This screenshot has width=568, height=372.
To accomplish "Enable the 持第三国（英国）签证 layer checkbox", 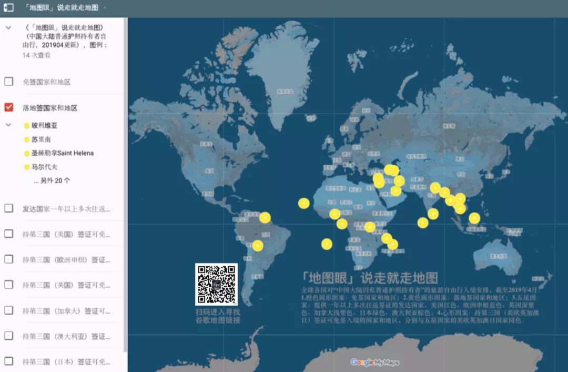I will pos(9,285).
